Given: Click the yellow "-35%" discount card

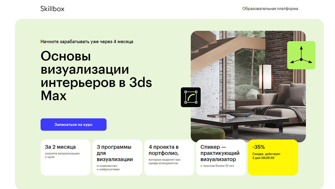Looking at the screenshot, I should pos(273,158).
